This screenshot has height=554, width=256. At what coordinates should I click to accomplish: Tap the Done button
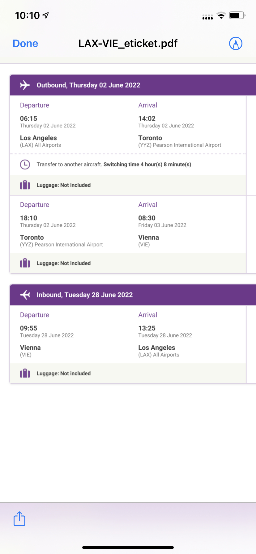(x=25, y=44)
